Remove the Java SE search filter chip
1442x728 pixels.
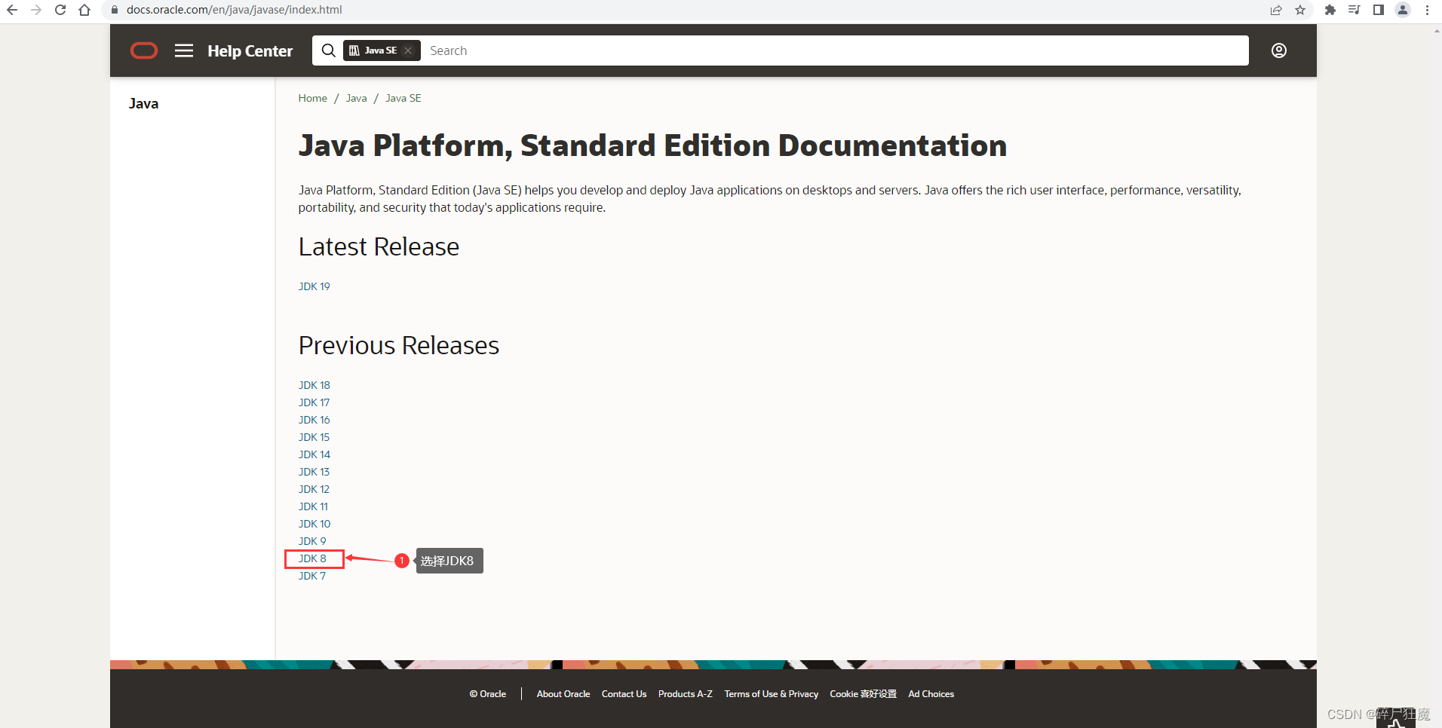point(408,50)
